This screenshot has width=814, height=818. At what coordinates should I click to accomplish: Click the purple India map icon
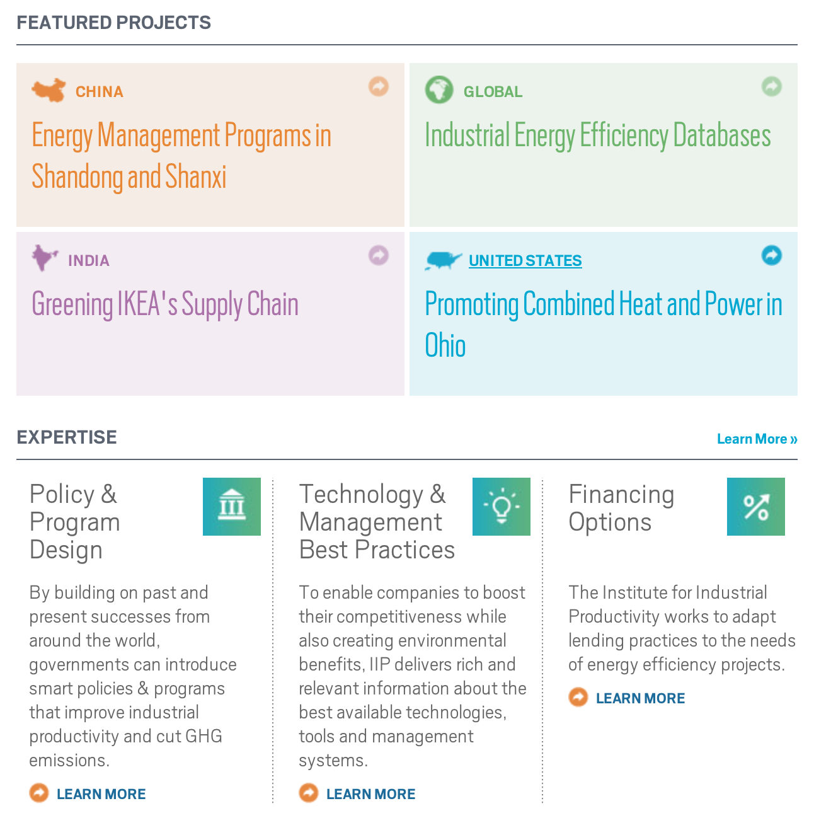[45, 258]
